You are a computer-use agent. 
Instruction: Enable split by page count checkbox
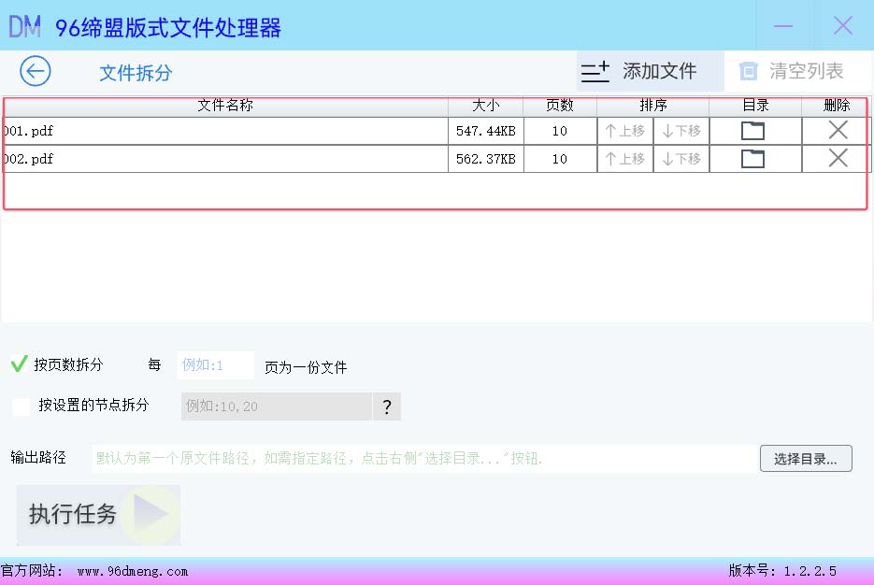click(19, 364)
